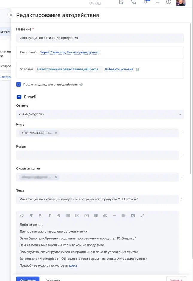Screen dimensions: 193x281
Task: Open options menu for Копия field
Action: click(182, 155)
